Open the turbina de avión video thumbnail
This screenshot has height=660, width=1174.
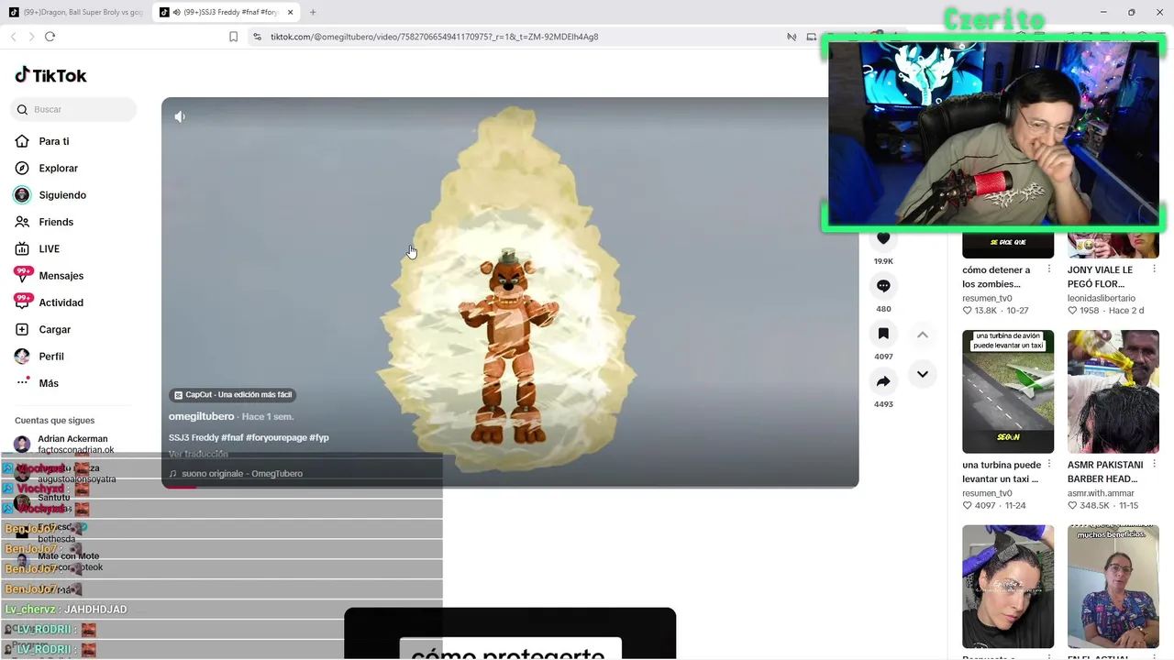pyautogui.click(x=1008, y=391)
